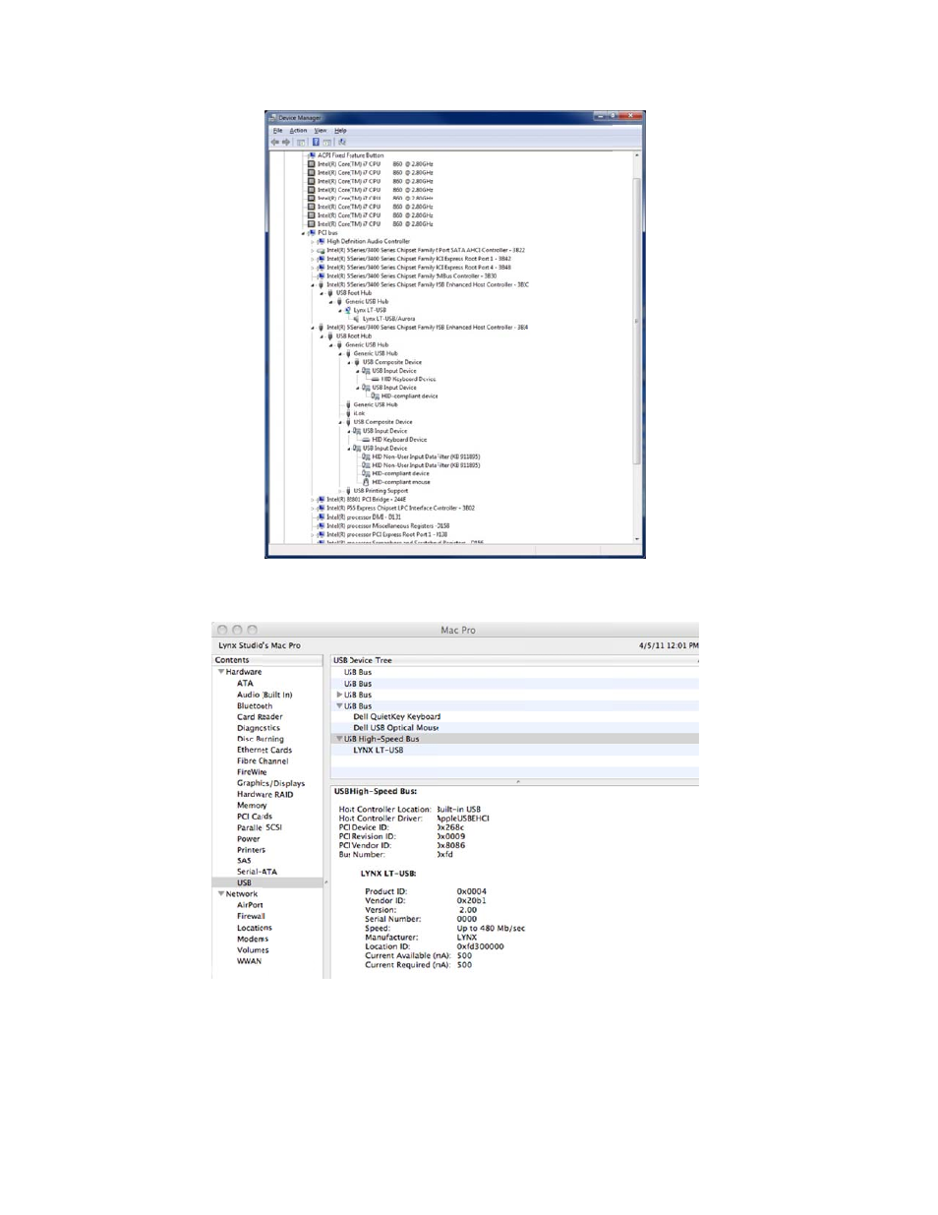938x1215 pixels.
Task: Click the USB Printing Support icon
Action: (x=348, y=491)
